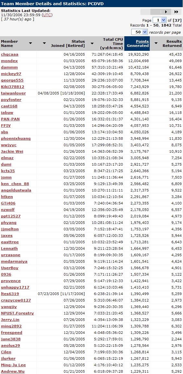Open the UTC link
This screenshot has width=183, height=374.
tap(47, 15)
